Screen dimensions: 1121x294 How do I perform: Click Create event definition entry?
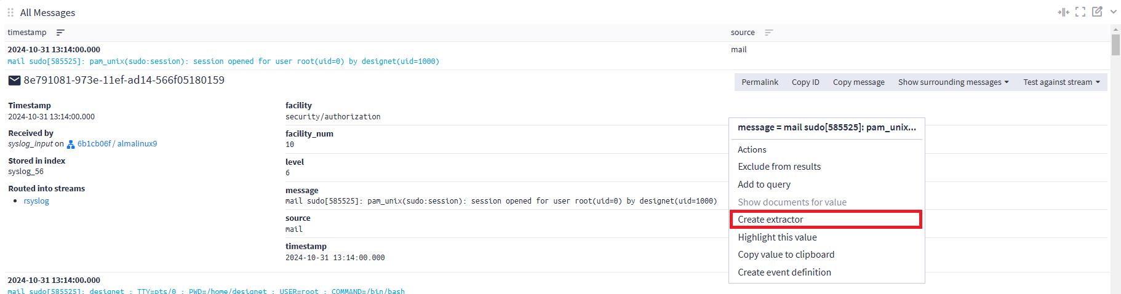point(784,272)
